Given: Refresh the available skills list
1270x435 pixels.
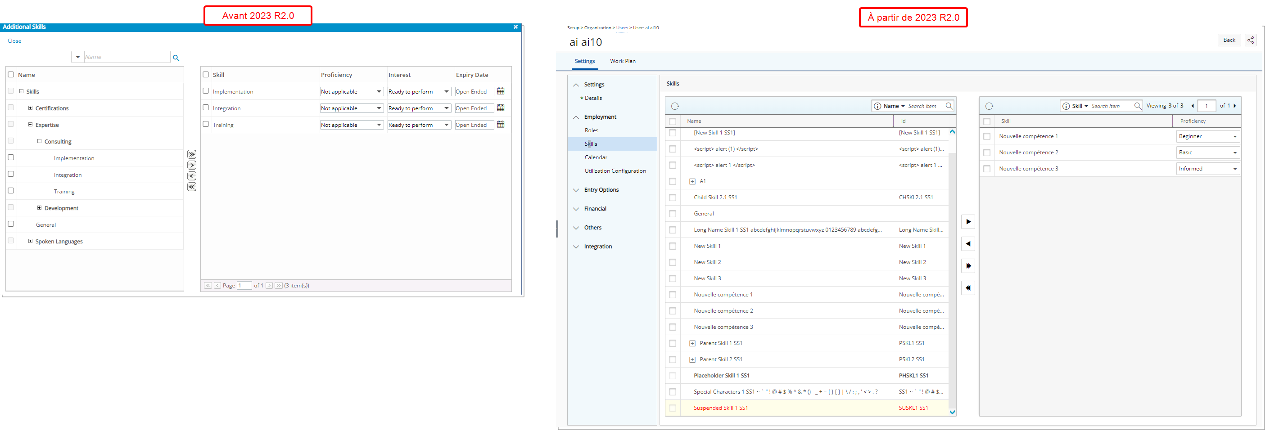Looking at the screenshot, I should pos(675,106).
